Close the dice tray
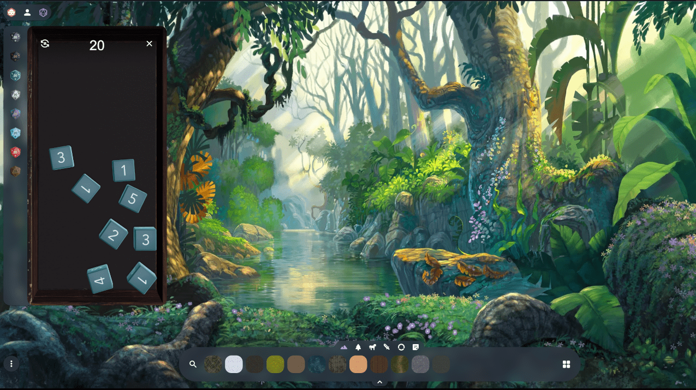 click(x=149, y=44)
